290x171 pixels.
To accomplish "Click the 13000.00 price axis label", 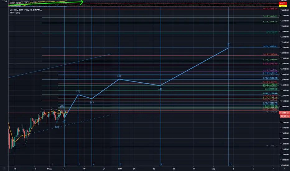I will point(284,53).
